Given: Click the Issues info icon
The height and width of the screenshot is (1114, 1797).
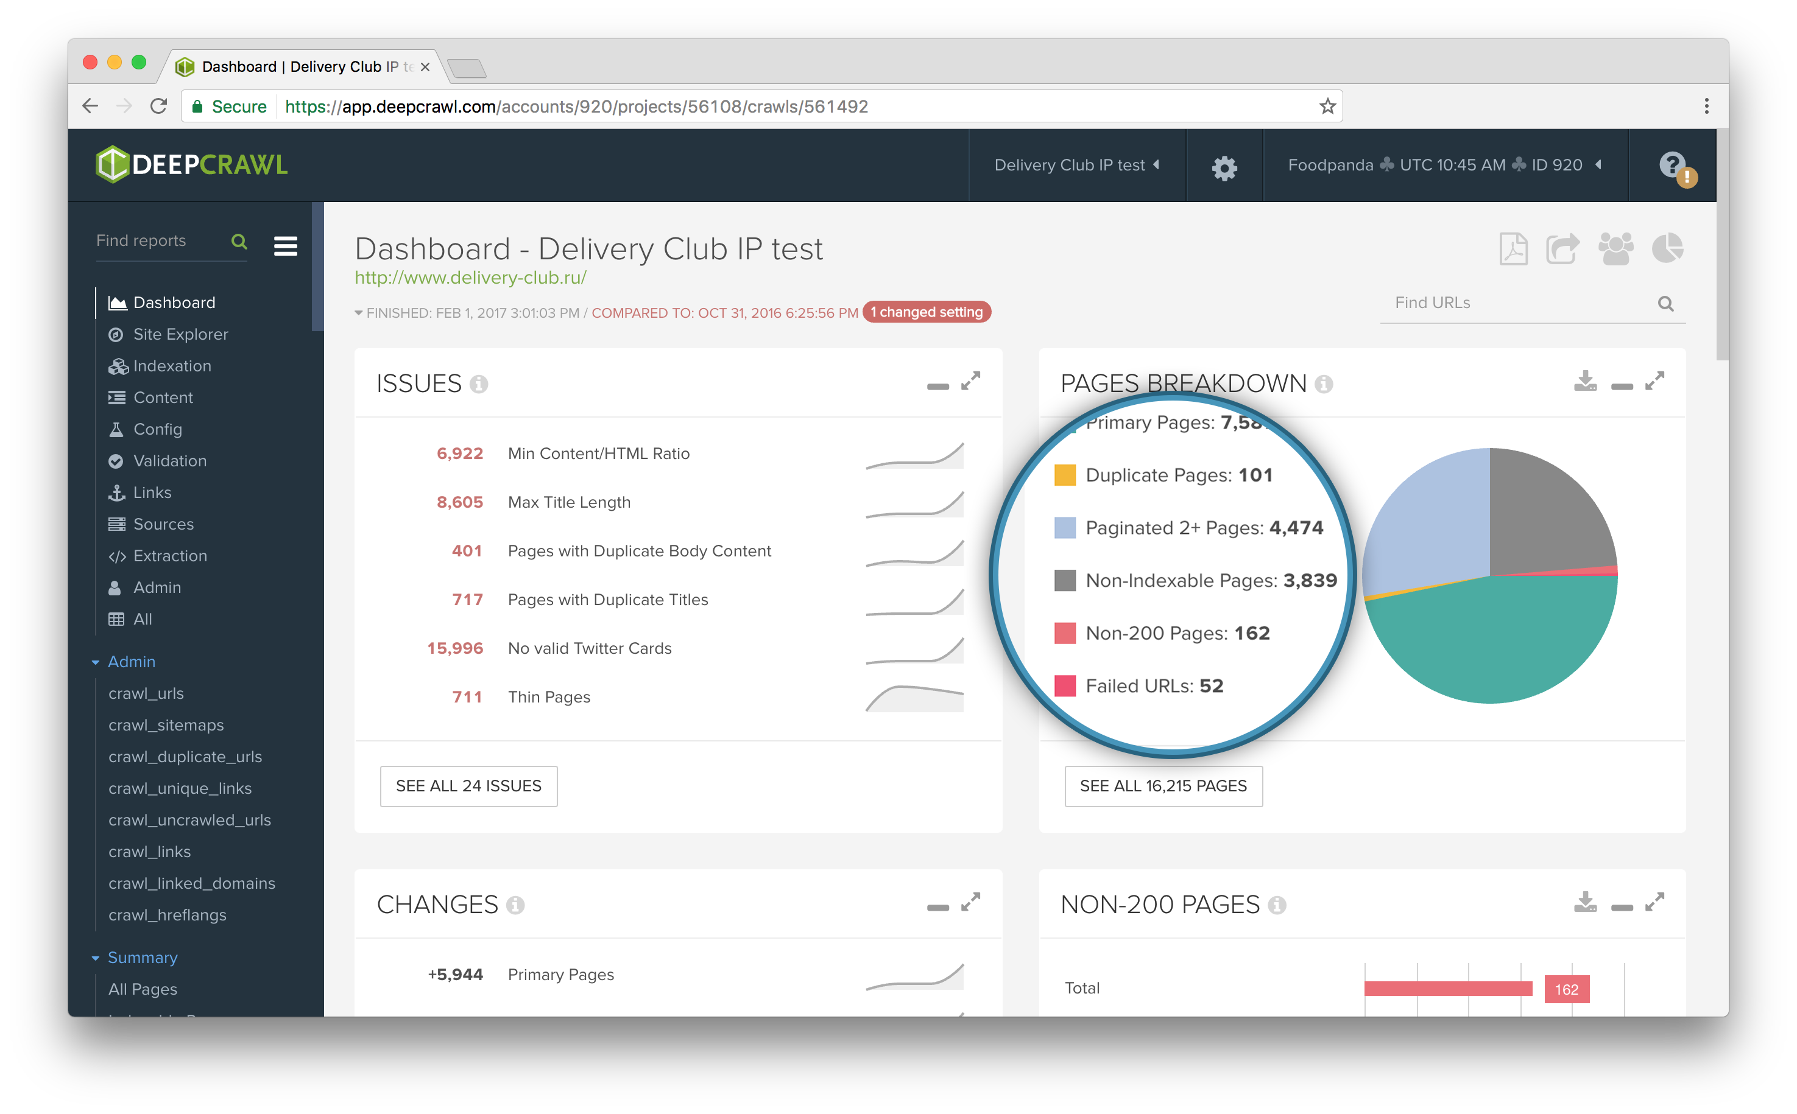Looking at the screenshot, I should point(479,385).
